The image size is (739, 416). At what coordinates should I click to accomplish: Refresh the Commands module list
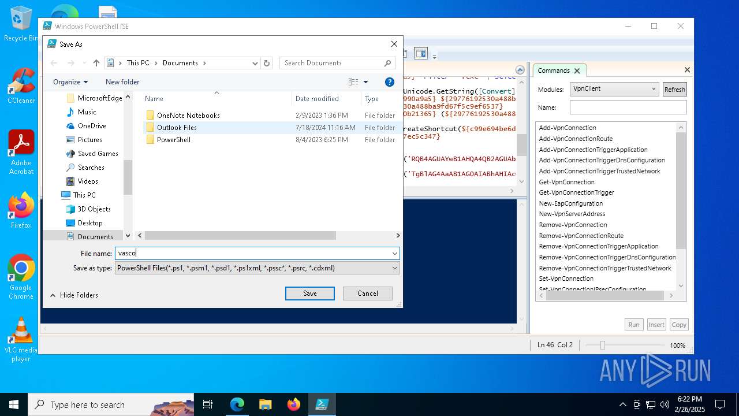click(x=674, y=90)
